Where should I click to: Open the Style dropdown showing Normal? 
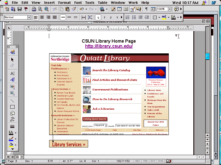[29, 17]
